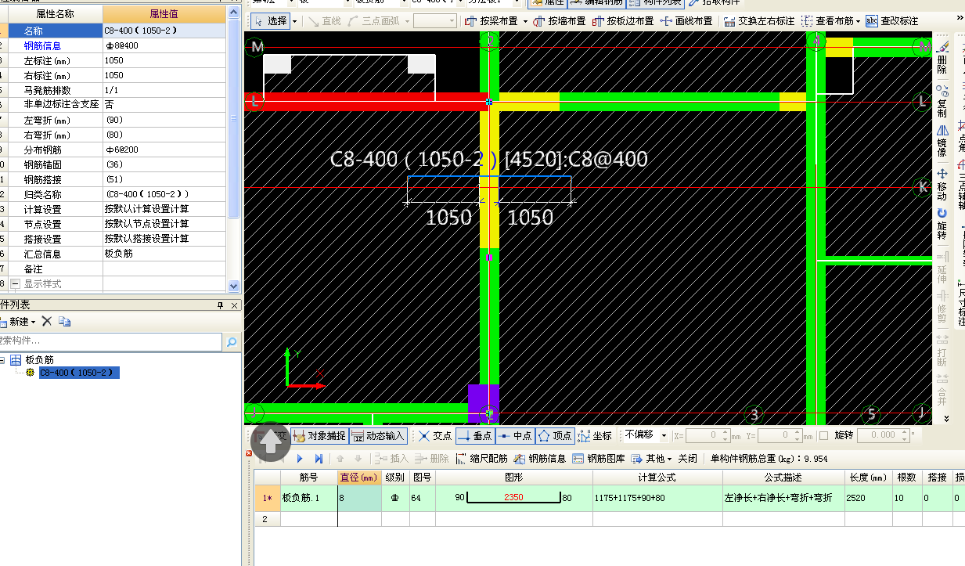Click the 旋转 rotate tool in sidebar
Screen dimensions: 965x566
[x=942, y=225]
